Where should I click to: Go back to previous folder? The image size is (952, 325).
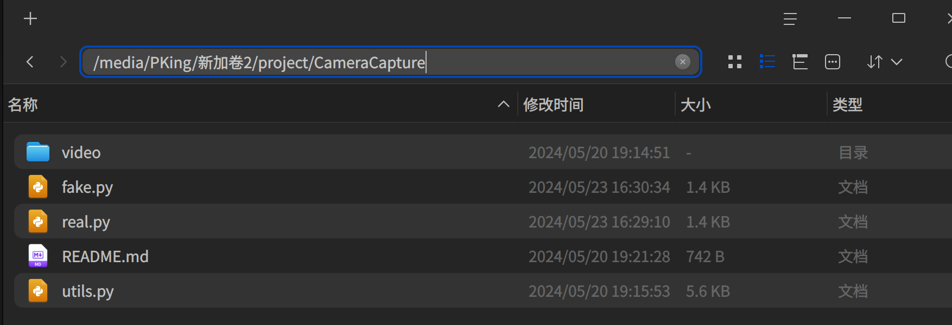pos(30,62)
